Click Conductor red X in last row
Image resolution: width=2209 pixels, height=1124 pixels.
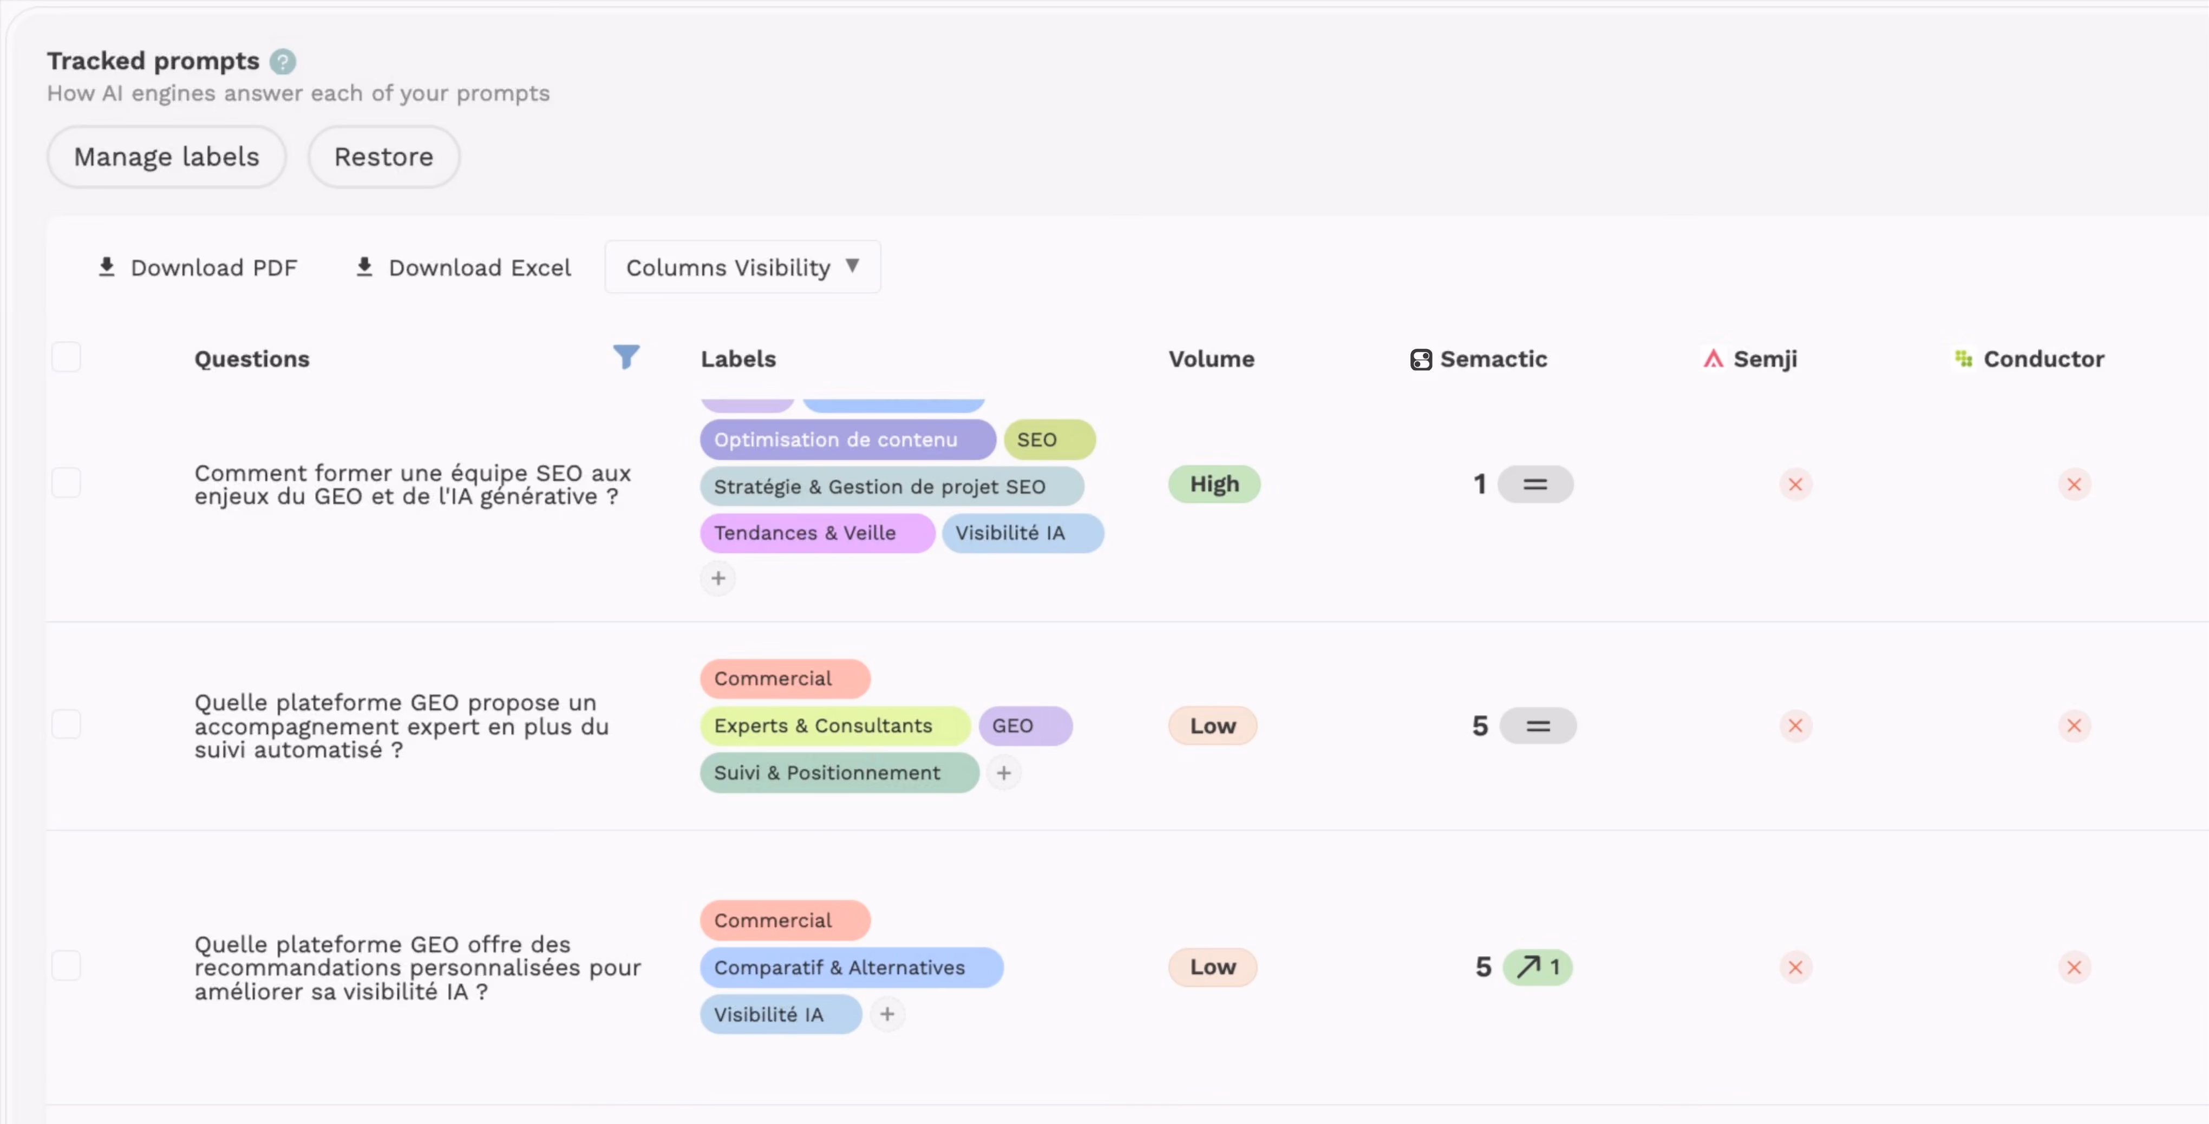[x=2074, y=967]
